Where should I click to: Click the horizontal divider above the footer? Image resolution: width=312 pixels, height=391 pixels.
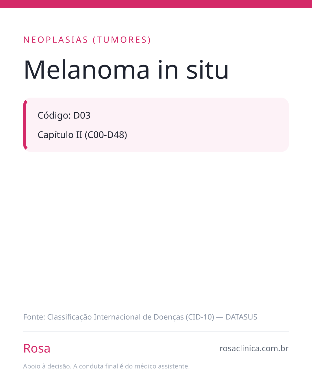156,331
